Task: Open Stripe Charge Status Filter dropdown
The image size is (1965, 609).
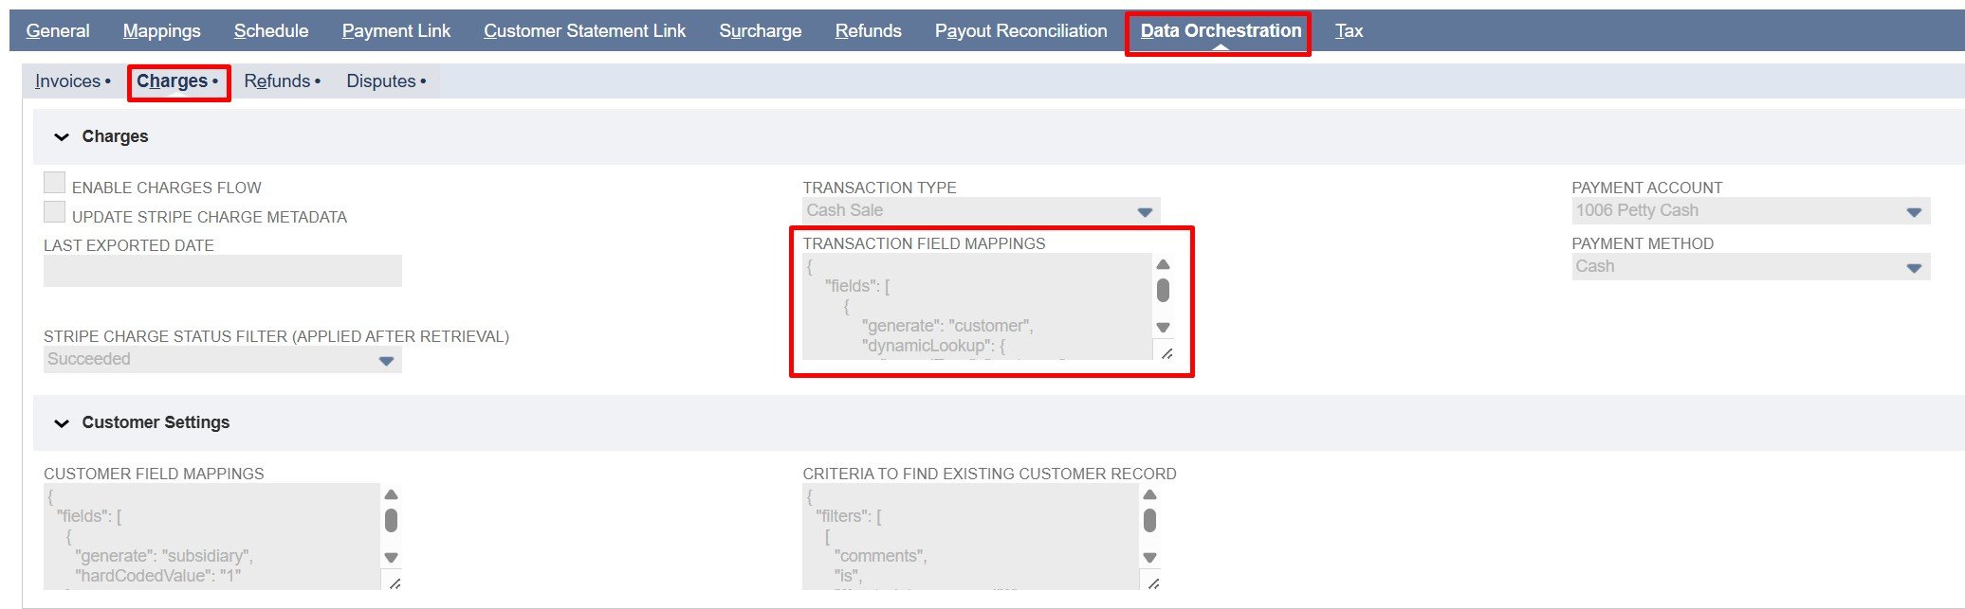Action: (x=386, y=360)
